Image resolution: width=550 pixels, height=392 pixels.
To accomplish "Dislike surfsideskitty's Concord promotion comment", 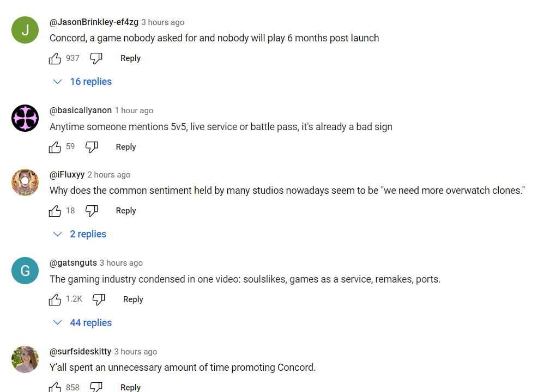I will [96, 387].
